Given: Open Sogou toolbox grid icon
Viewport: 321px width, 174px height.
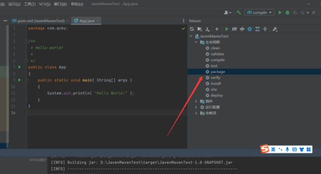Looking at the screenshot, I should (309, 150).
